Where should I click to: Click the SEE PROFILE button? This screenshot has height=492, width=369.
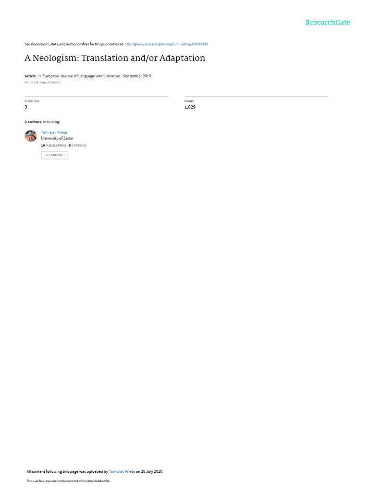pyautogui.click(x=54, y=155)
